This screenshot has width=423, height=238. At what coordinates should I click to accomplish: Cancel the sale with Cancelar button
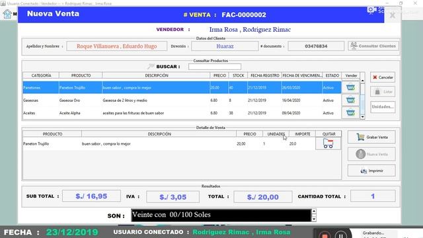click(x=383, y=77)
